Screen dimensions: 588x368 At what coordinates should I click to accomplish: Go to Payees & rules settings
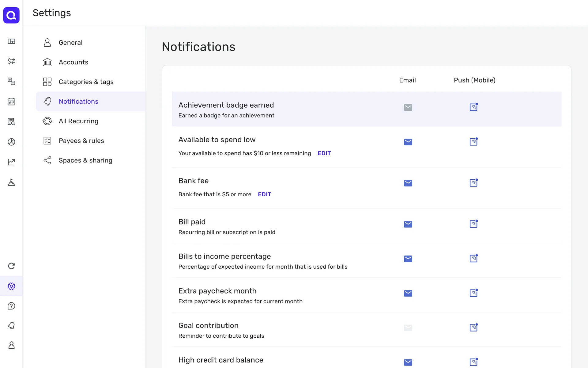(x=81, y=141)
